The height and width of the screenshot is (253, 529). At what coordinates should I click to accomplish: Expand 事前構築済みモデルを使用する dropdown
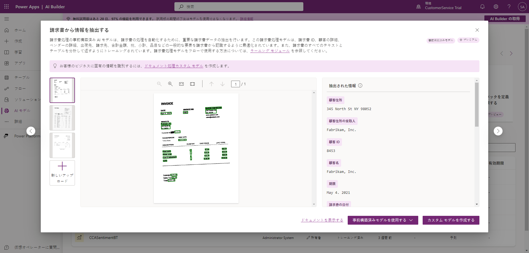tap(383, 220)
